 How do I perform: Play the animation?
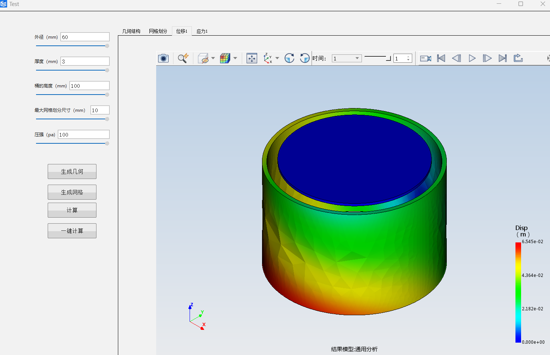click(x=472, y=58)
